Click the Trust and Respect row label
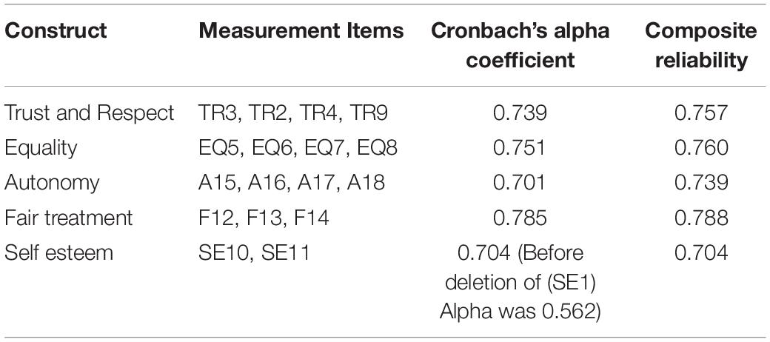The height and width of the screenshot is (342, 770). (90, 113)
